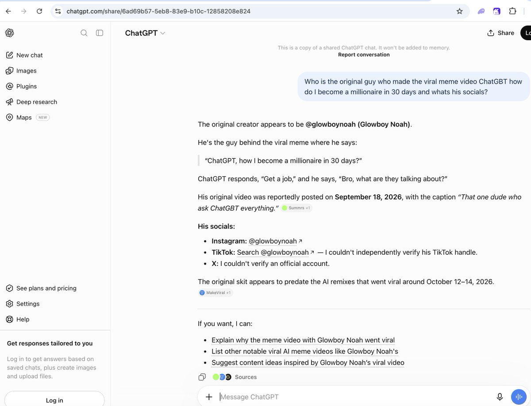
Task: Click the Share button at top right
Action: click(x=501, y=33)
